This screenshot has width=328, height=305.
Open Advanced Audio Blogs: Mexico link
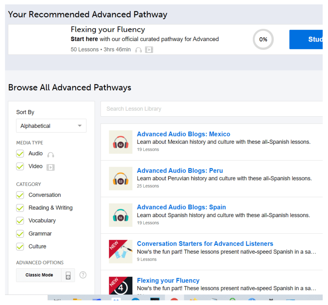(183, 134)
